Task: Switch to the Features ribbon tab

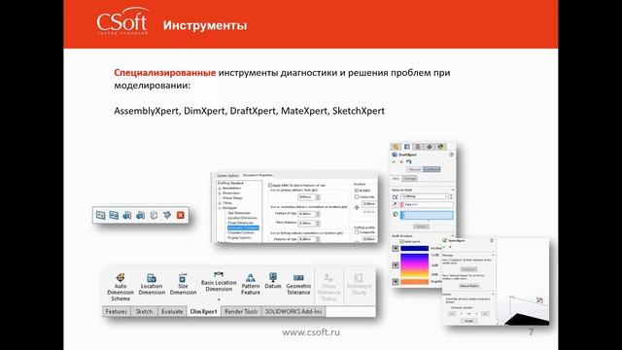Action: [x=117, y=311]
